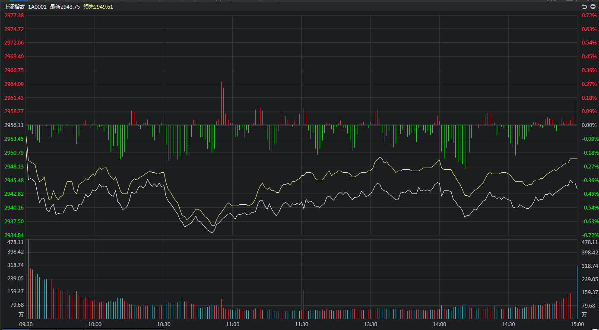The image size is (599, 330).
Task: Click the tallest red momentum bar before 11:00
Action: (221, 104)
